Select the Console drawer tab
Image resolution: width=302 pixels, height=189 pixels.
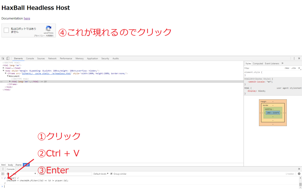coord(11,169)
